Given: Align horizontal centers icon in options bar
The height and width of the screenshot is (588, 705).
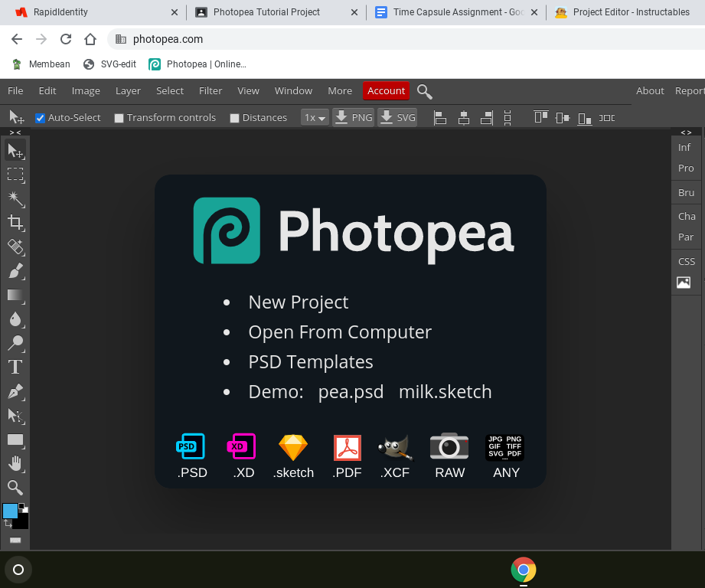Looking at the screenshot, I should [x=464, y=118].
